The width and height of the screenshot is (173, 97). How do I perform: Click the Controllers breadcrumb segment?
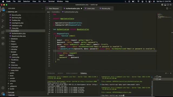(x=56, y=12)
